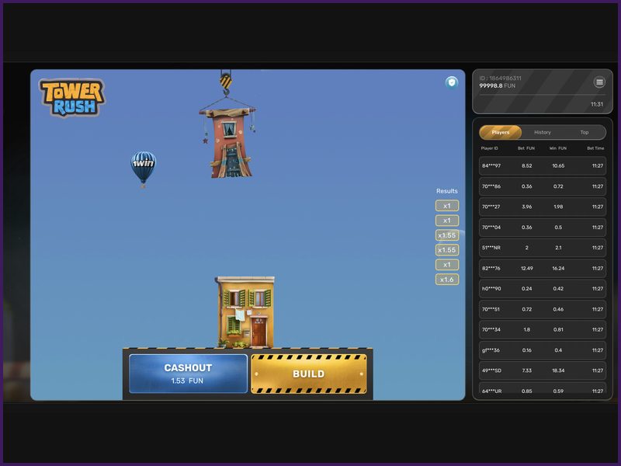Click the crane hook holding the tower
This screenshot has height=466, width=621.
coord(224,85)
